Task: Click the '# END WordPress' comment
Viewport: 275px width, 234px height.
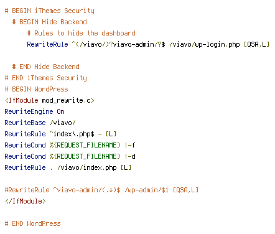Action: (x=33, y=223)
